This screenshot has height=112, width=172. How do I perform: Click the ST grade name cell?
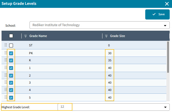[31, 45]
